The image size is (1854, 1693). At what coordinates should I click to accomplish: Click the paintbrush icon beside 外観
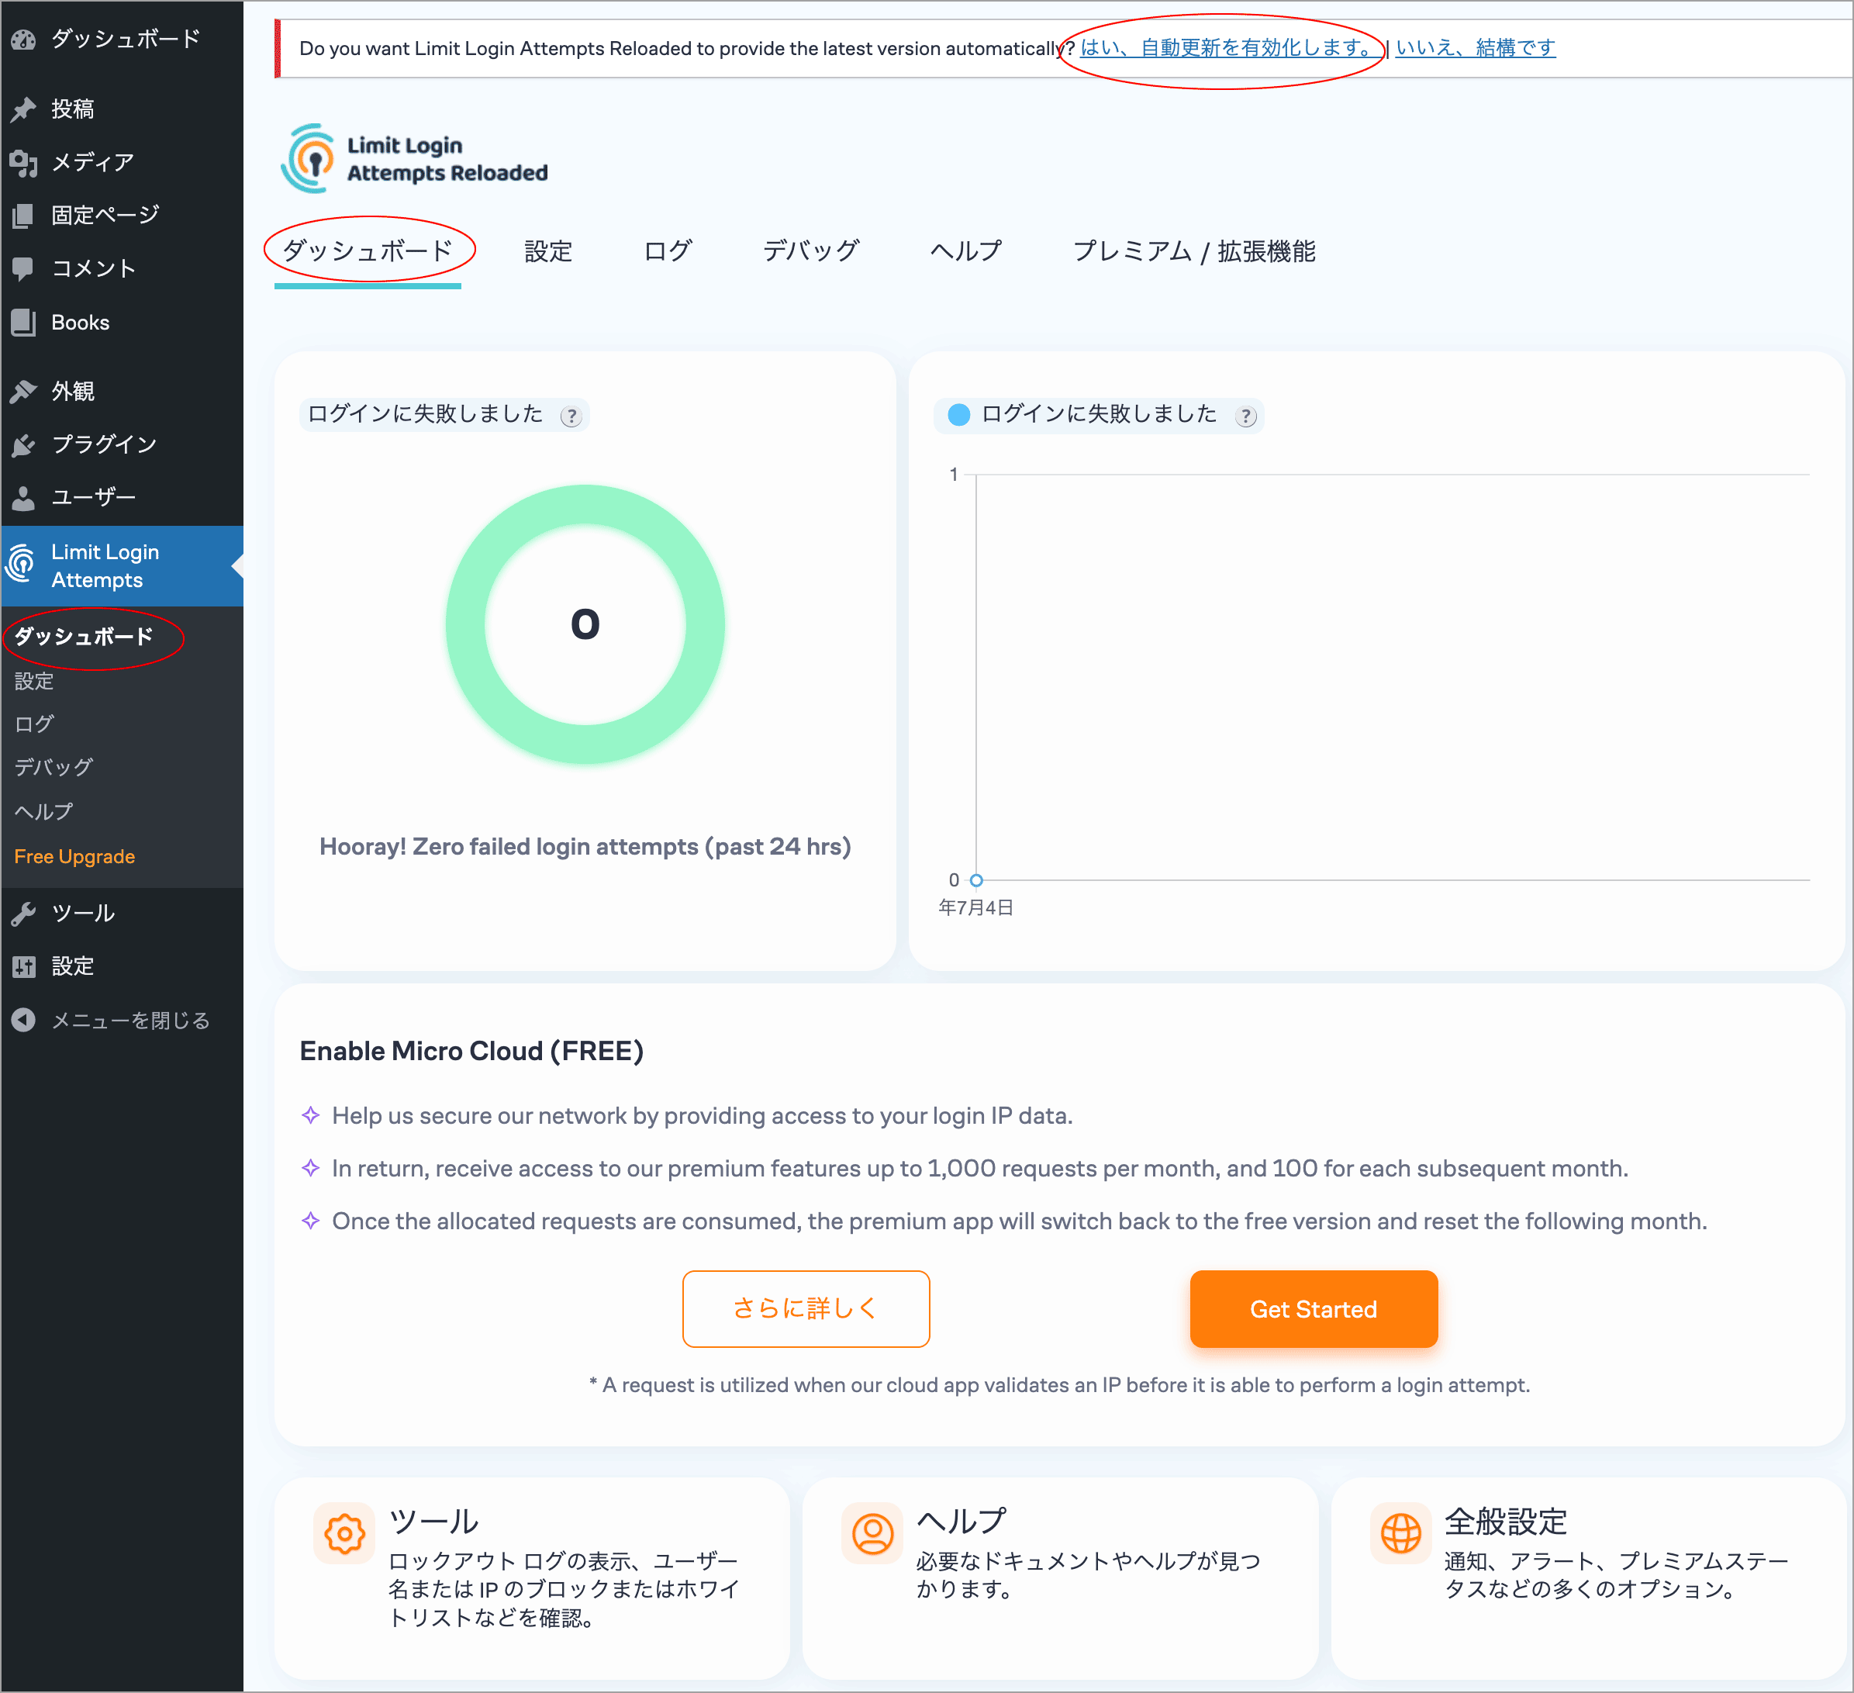point(23,392)
